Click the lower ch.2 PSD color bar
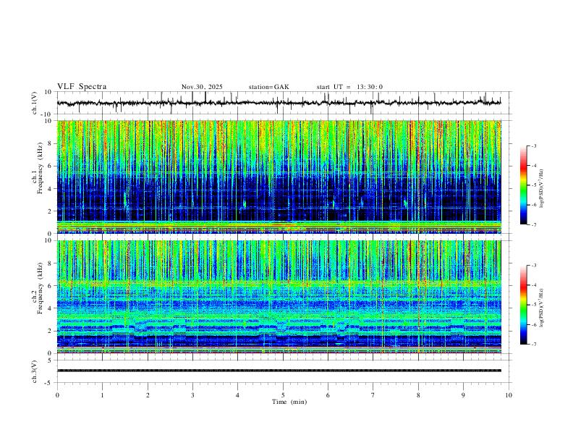The width and height of the screenshot is (573, 443). click(524, 305)
